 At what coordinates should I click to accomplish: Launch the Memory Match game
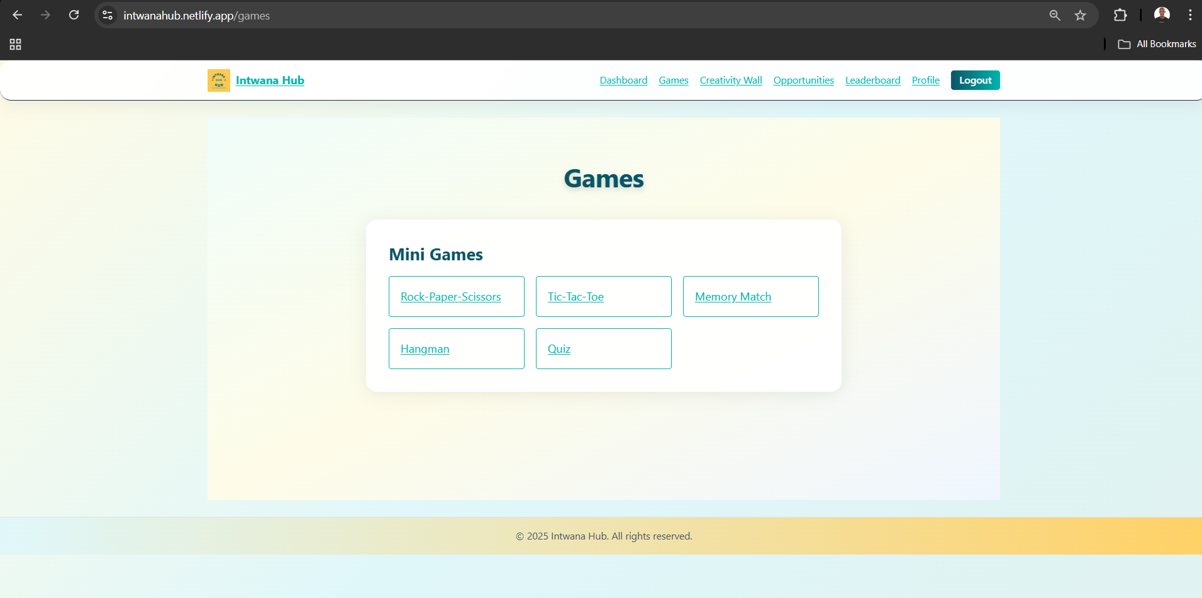733,296
